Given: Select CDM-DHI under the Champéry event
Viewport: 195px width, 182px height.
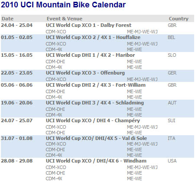Looking at the screenshot, I should (x=55, y=133).
